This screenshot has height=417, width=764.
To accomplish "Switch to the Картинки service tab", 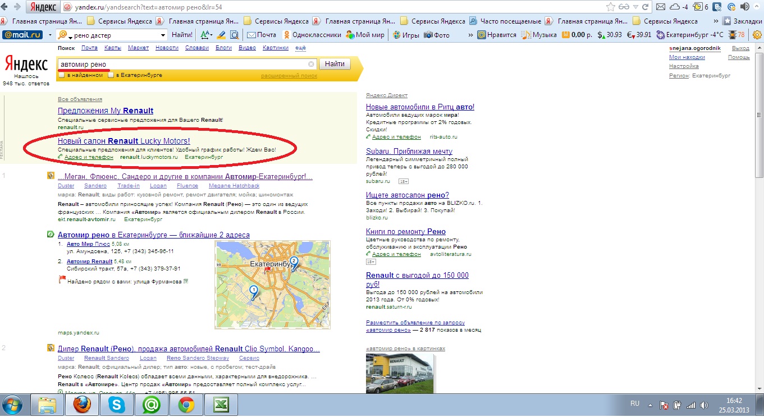I will [x=275, y=48].
